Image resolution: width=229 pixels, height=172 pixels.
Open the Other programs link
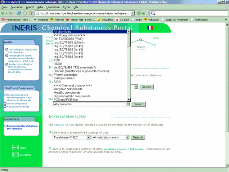[17, 103]
